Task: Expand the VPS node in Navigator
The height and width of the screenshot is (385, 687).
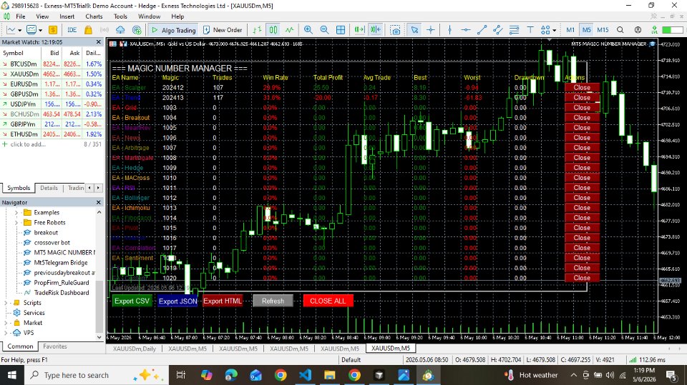Action: pos(6,333)
